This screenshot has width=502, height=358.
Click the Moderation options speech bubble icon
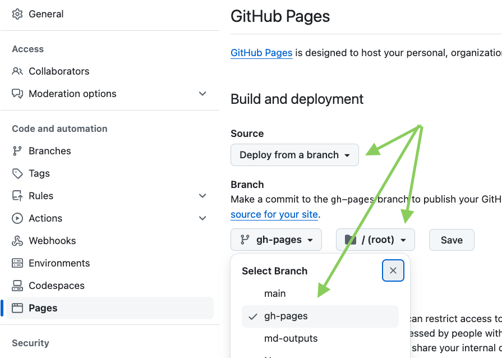tap(17, 94)
